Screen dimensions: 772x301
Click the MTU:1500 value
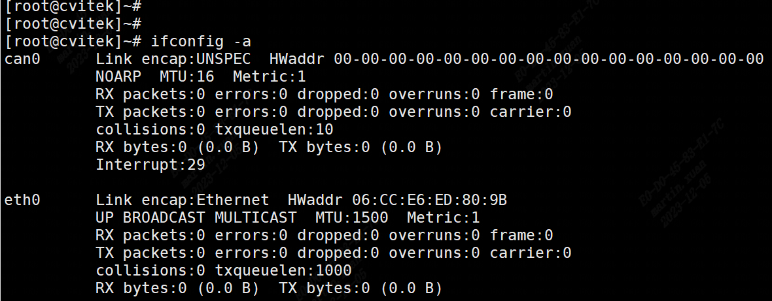[x=351, y=217]
